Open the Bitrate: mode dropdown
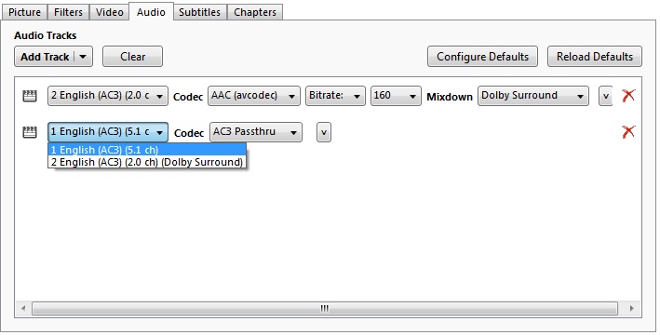This screenshot has width=660, height=335. click(x=335, y=96)
